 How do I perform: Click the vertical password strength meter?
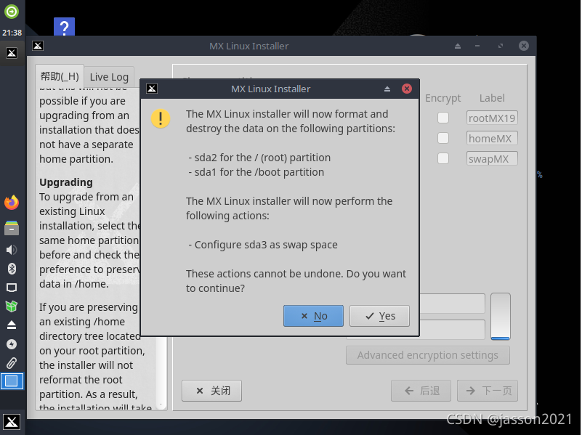pyautogui.click(x=501, y=317)
